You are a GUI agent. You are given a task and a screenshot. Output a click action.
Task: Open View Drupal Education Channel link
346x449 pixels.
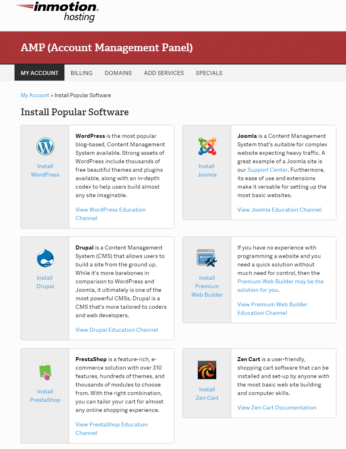117,330
